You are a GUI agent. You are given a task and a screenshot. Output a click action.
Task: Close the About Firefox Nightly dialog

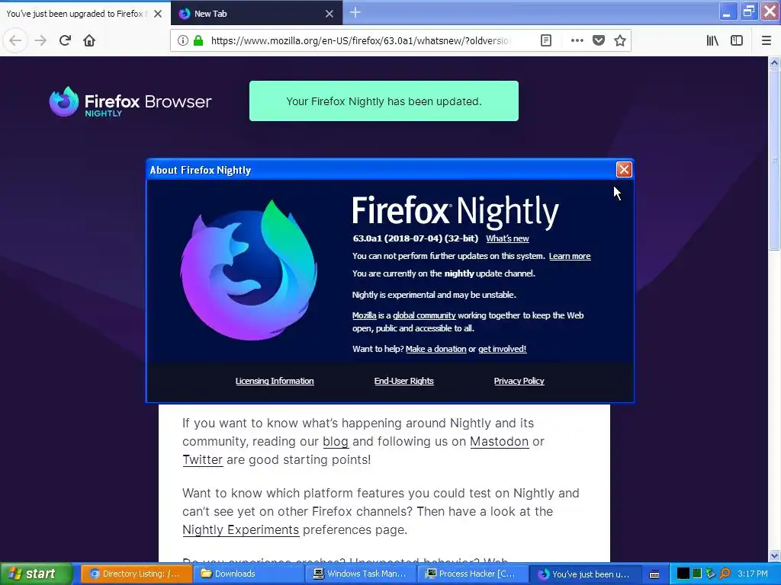click(624, 170)
